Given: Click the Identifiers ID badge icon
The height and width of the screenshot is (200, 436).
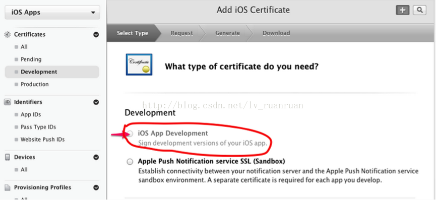Looking at the screenshot, I should [7, 102].
